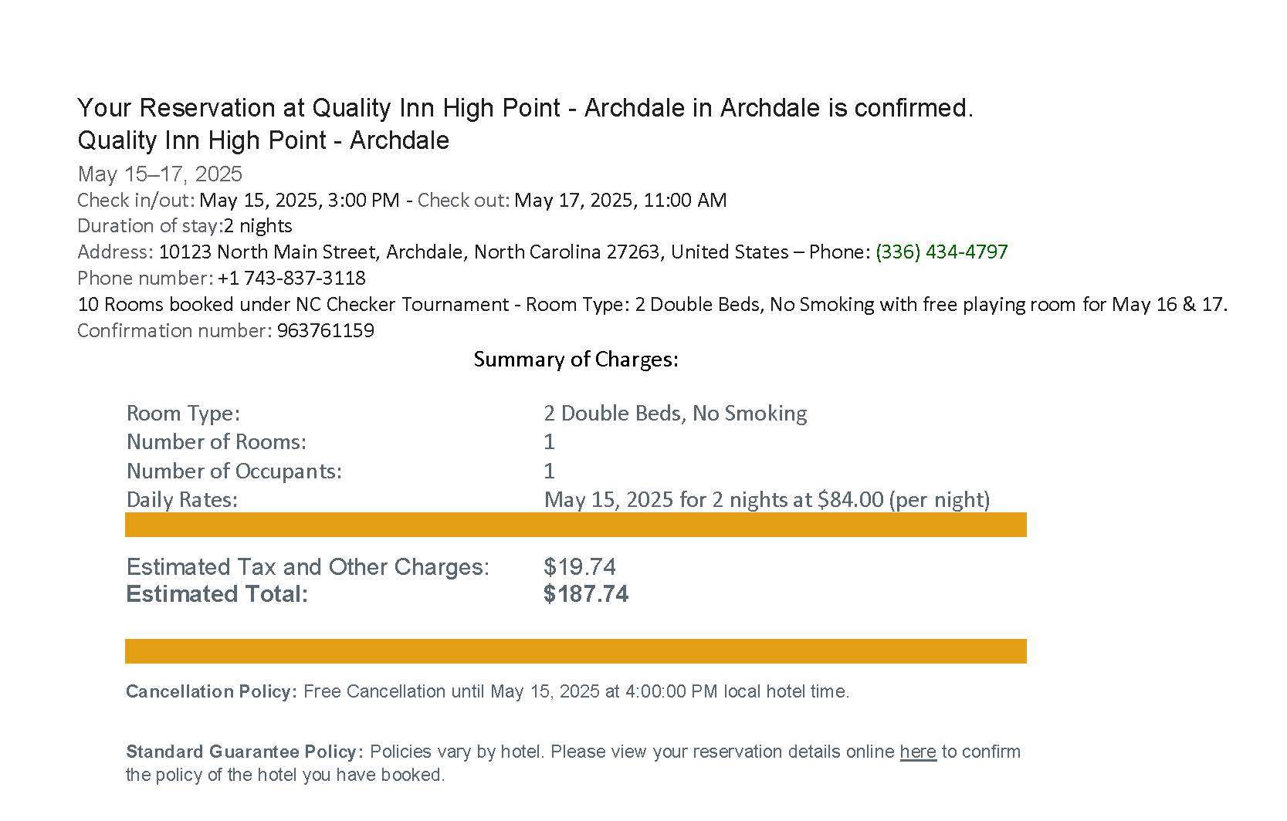Click the Estimated Tax amount $19.74
1287x821 pixels.
[x=580, y=567]
